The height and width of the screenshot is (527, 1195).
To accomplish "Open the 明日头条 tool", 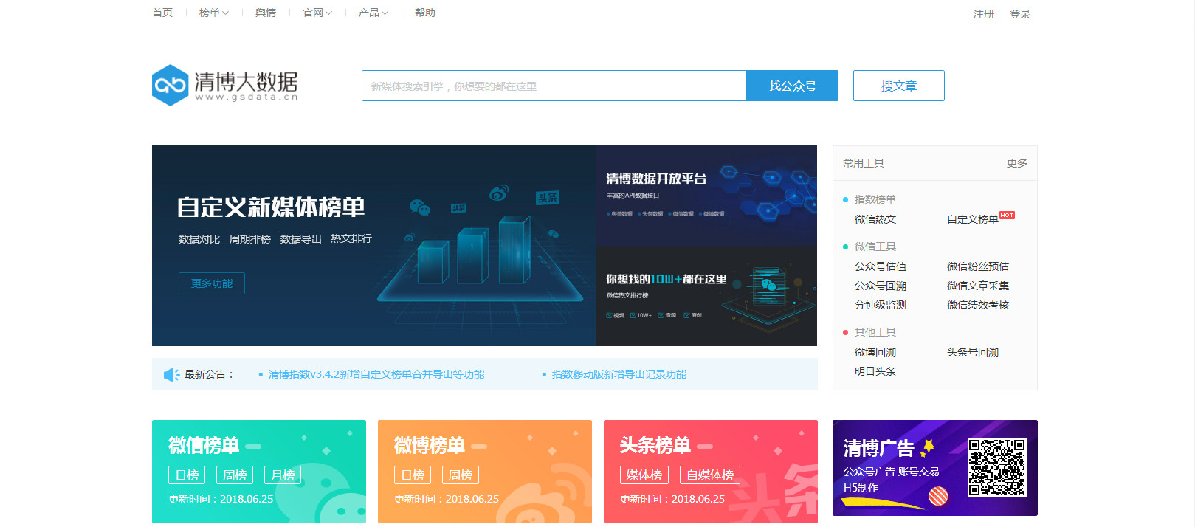I will point(875,371).
